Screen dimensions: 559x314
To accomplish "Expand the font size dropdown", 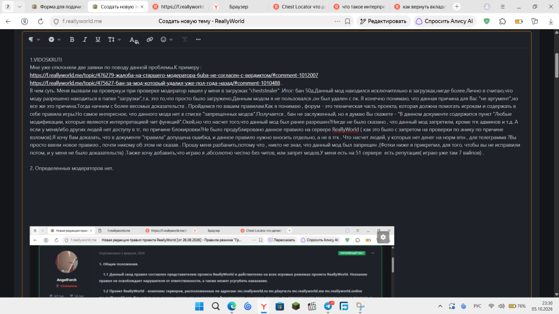I will [115, 40].
